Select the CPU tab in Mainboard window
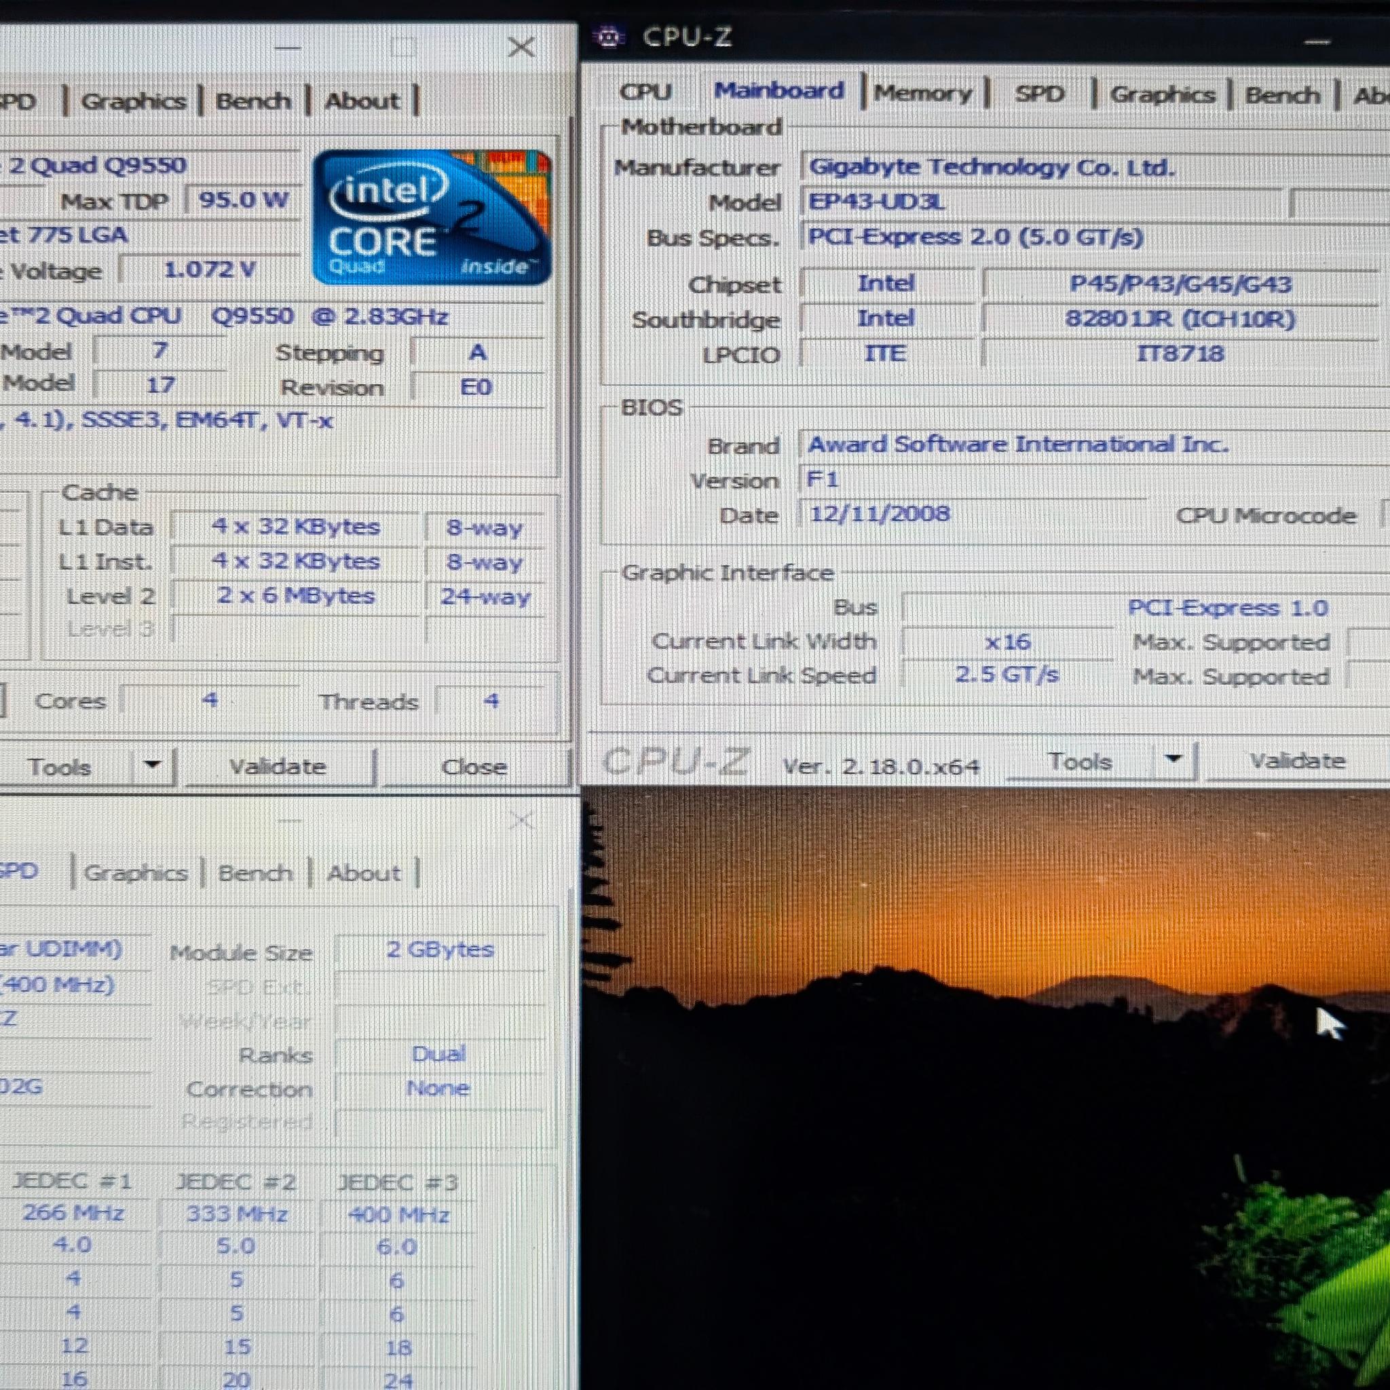 point(645,92)
